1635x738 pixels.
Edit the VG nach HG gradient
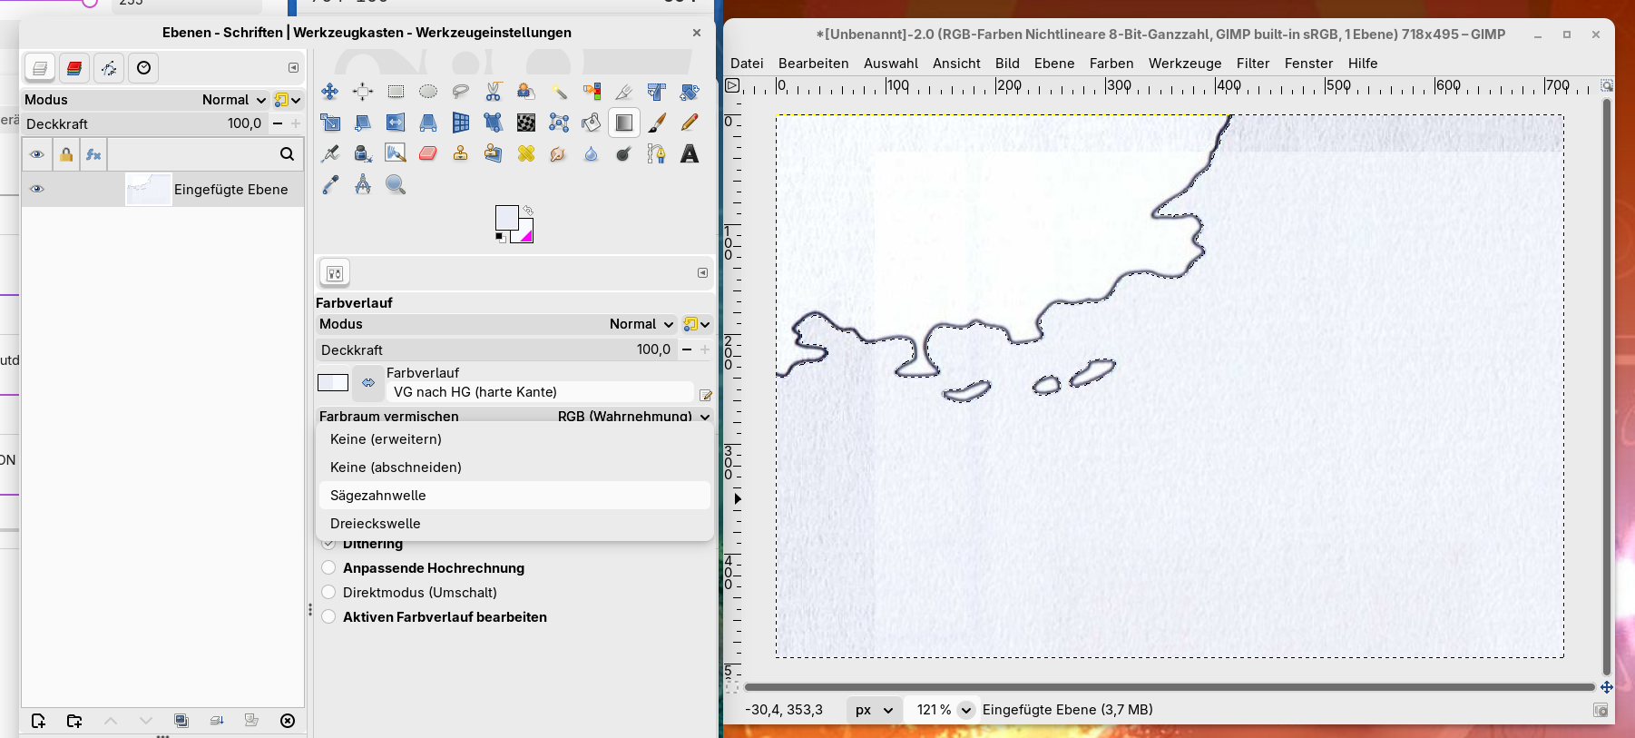(705, 395)
